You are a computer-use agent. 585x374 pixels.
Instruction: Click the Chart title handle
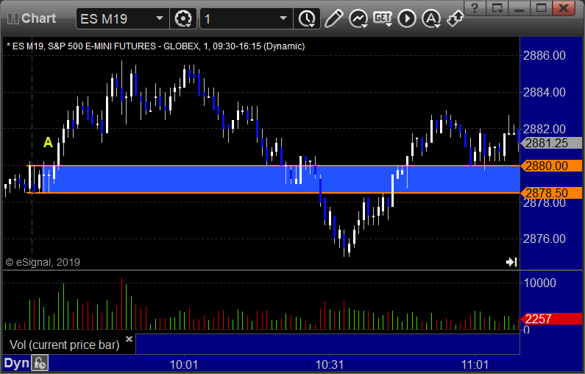click(32, 18)
